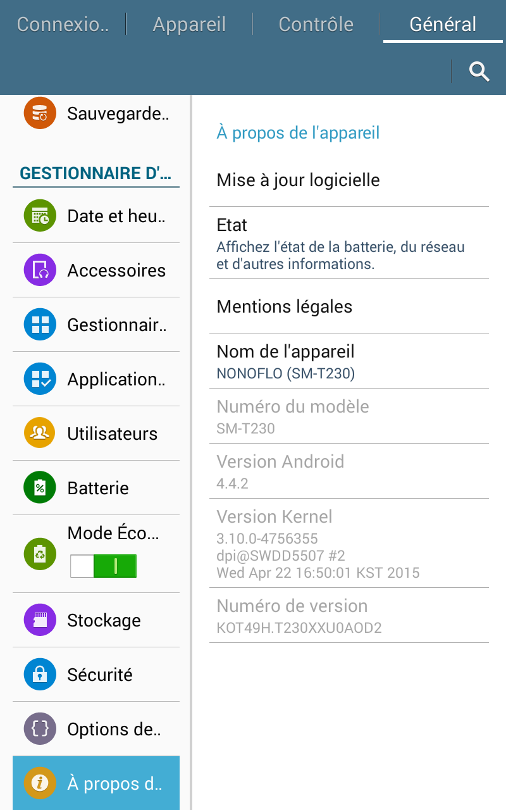Tap the Applications grid checkmark icon
The width and height of the screenshot is (506, 810).
(x=40, y=379)
